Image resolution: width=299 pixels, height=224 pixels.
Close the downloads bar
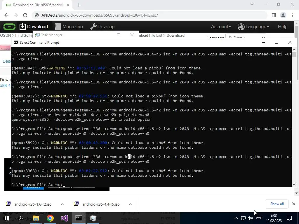tap(294, 204)
